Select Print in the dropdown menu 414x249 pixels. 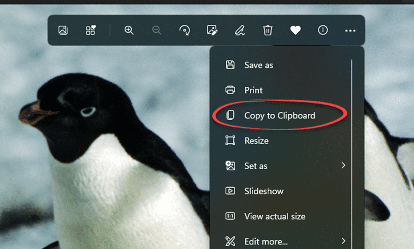tap(253, 90)
